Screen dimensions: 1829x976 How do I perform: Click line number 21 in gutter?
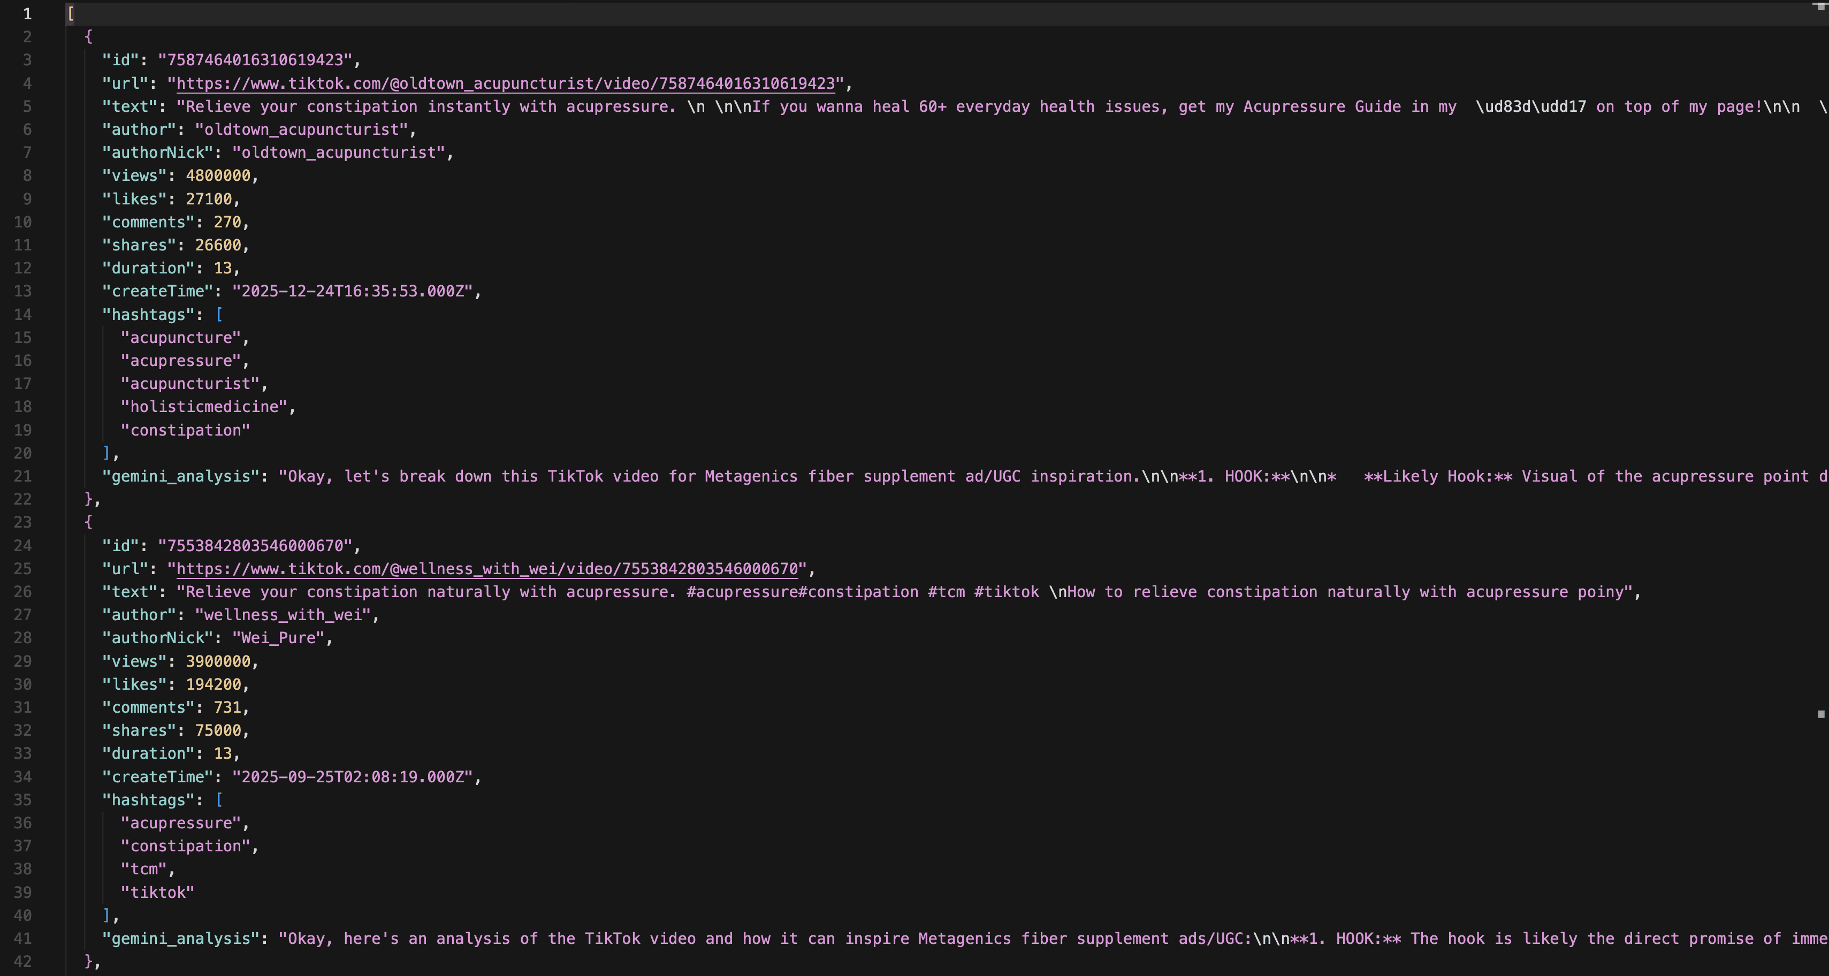22,476
